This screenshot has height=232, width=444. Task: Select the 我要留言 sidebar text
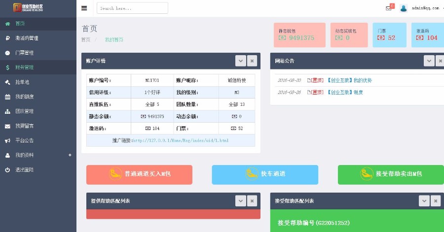(25, 126)
